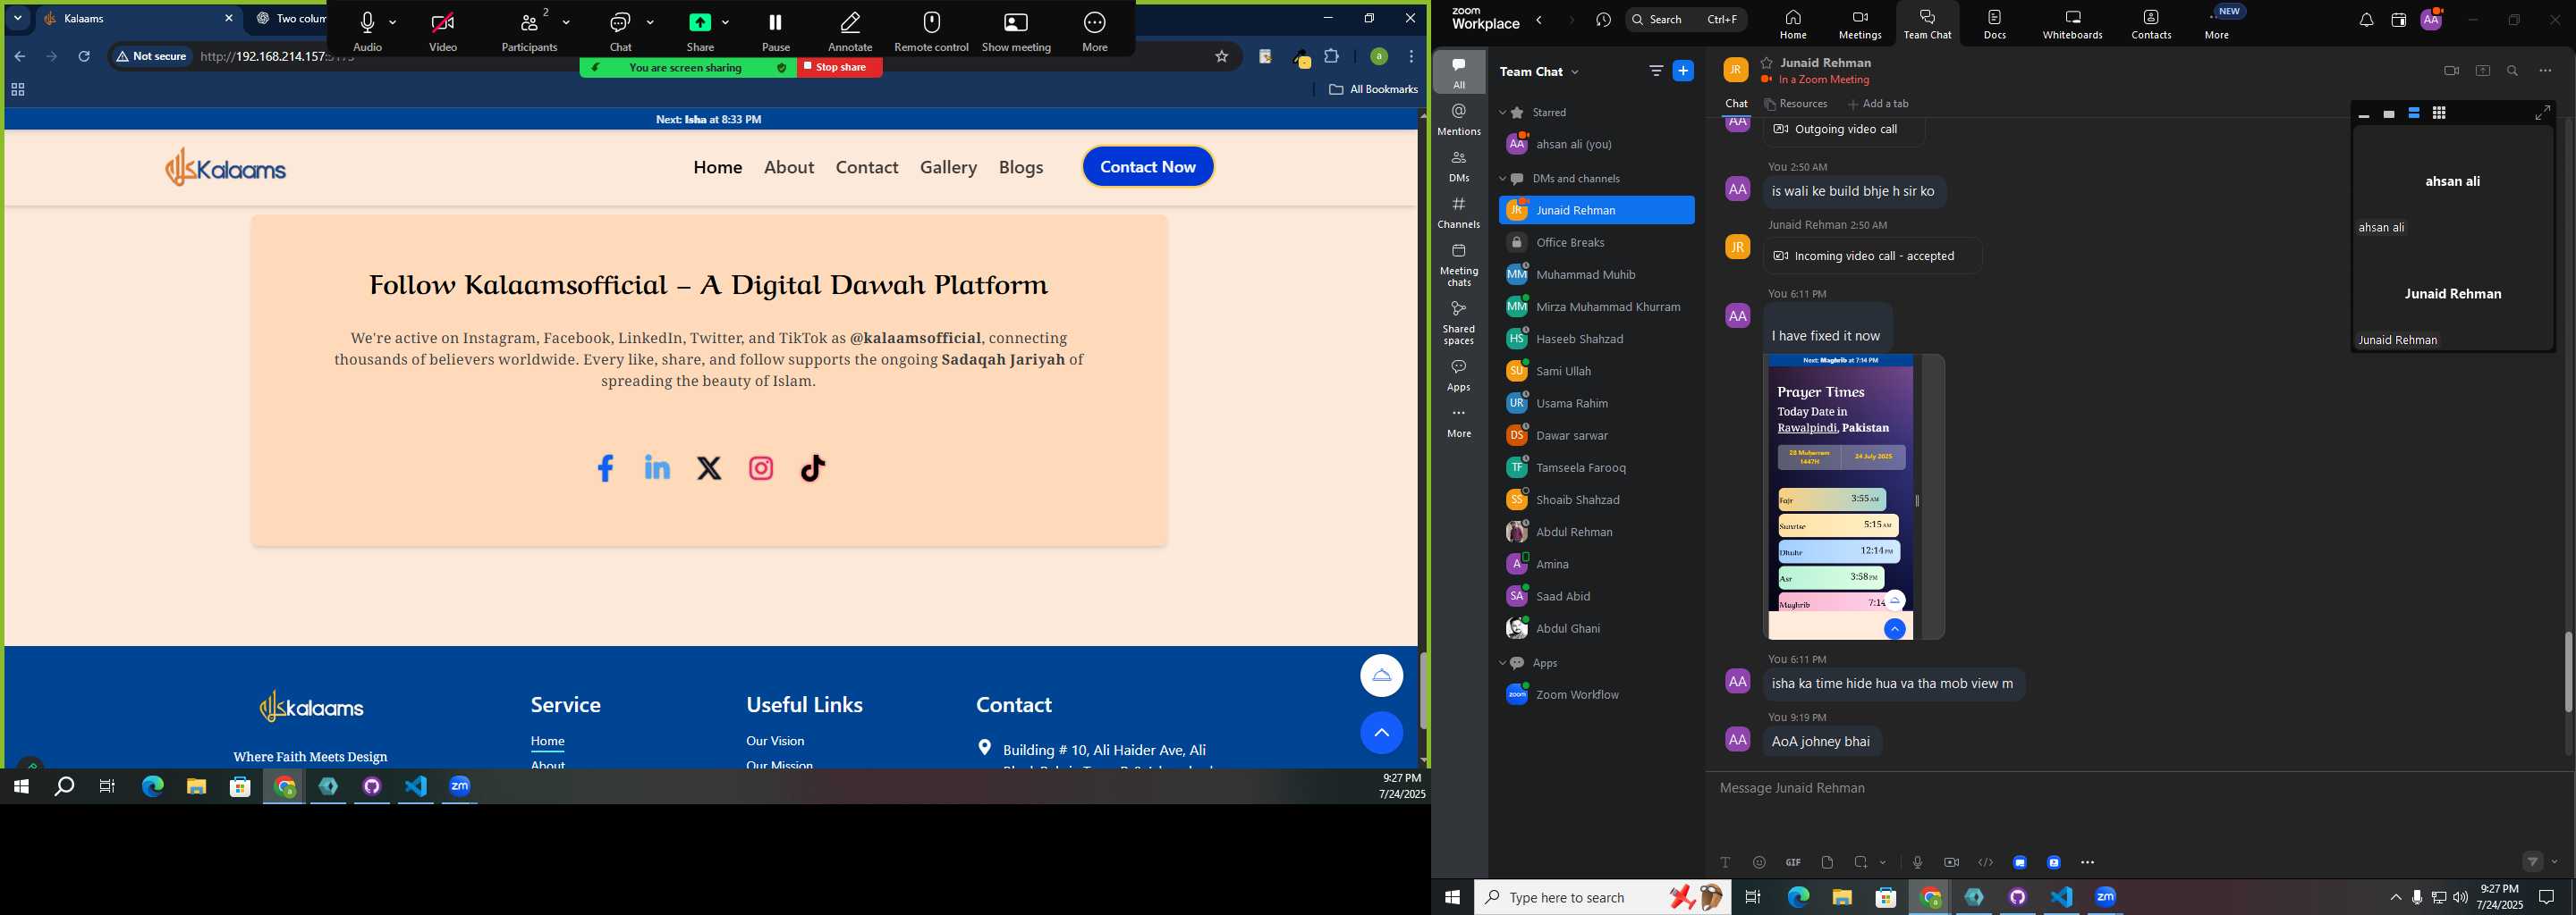Open the Office Breaks channel
This screenshot has height=915, width=2576.
tap(1596, 243)
